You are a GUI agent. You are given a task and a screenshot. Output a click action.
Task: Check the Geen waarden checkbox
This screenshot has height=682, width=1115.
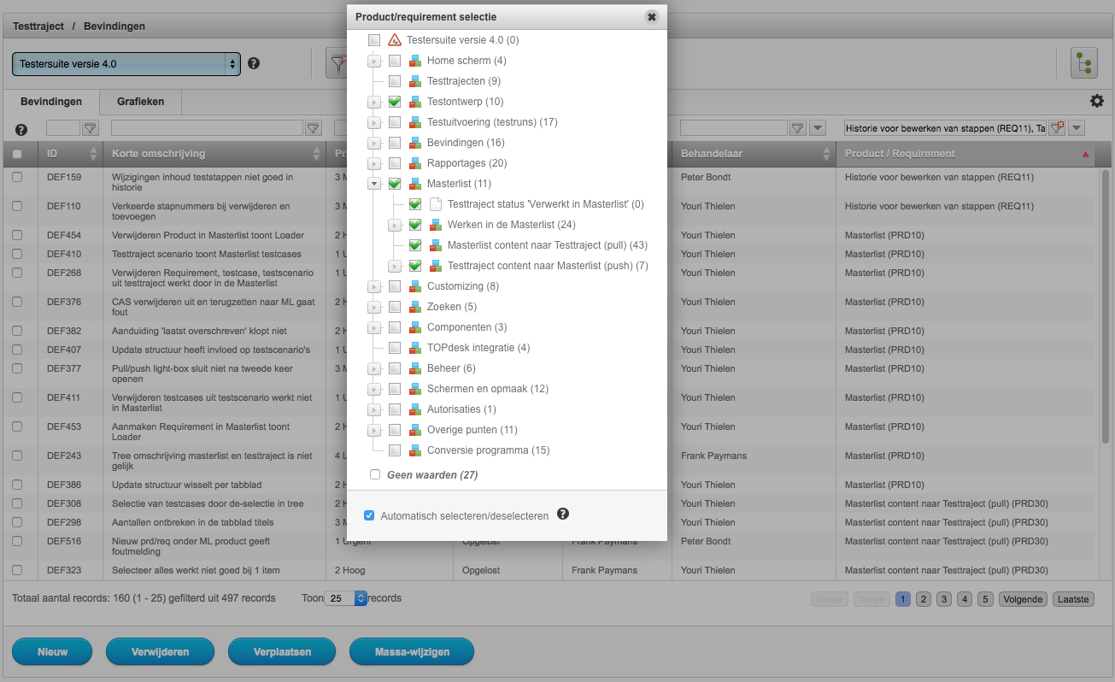[374, 474]
